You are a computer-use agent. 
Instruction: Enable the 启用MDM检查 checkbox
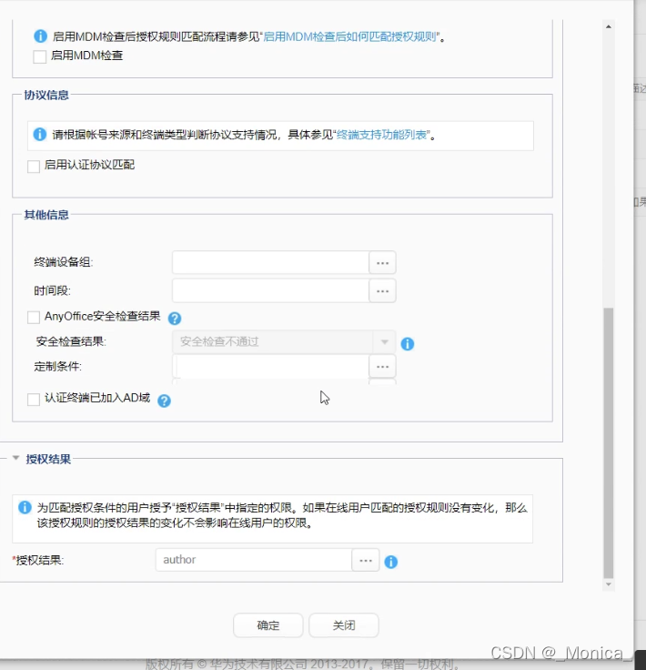pyautogui.click(x=40, y=56)
